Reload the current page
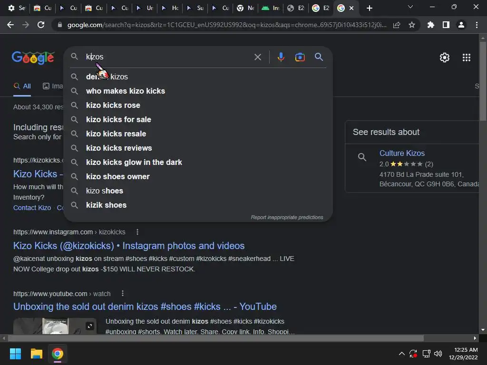This screenshot has height=365, width=487. (x=41, y=25)
